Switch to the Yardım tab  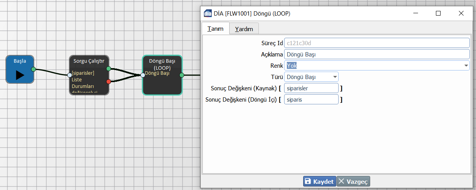(x=244, y=29)
